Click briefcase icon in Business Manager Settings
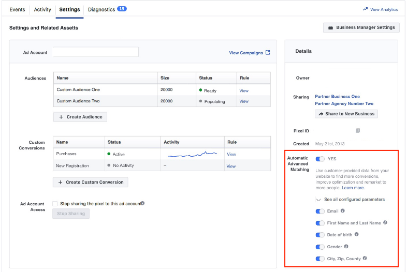The height and width of the screenshot is (272, 407). (x=330, y=27)
